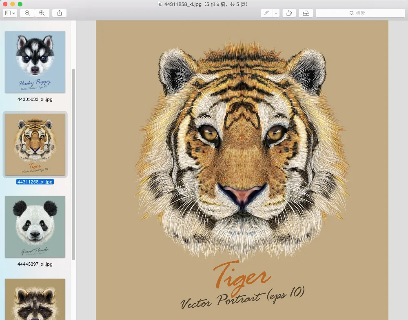Select the raccoon thumbnail
This screenshot has height=320, width=408.
coord(35,300)
